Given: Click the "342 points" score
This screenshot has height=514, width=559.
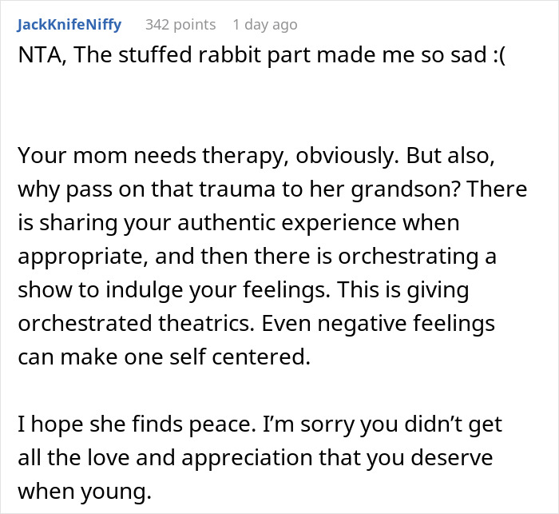Looking at the screenshot, I should coord(180,25).
